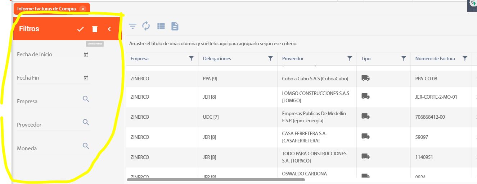Clear filters using the trash icon

(x=95, y=29)
